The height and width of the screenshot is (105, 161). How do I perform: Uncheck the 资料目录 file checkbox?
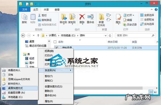56,48
